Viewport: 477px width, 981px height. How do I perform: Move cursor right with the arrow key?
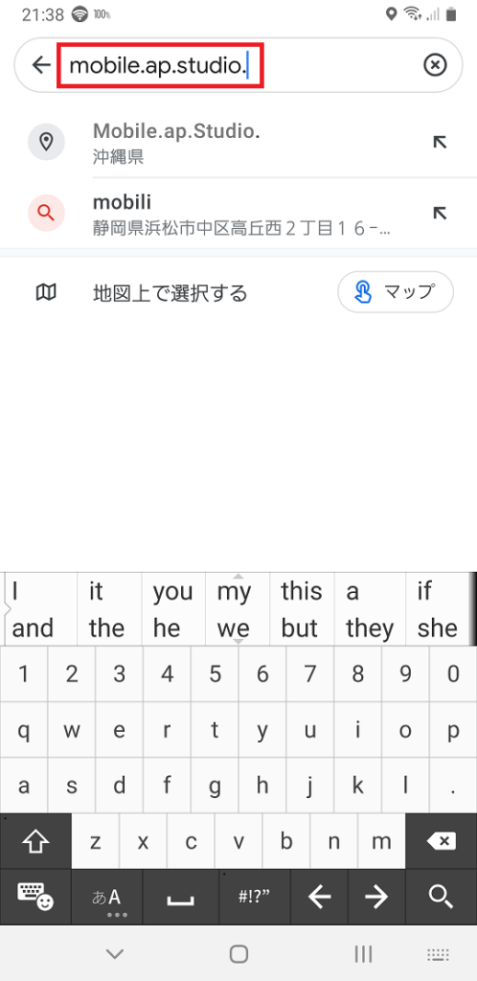coord(376,897)
